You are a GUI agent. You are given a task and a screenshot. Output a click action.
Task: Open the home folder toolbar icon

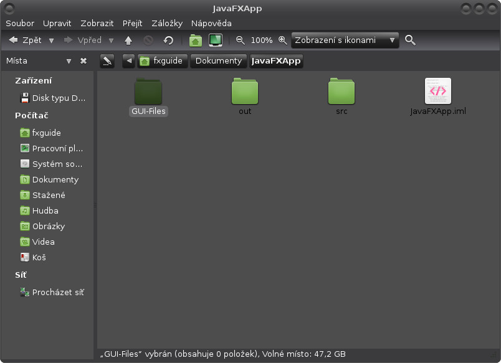point(196,40)
